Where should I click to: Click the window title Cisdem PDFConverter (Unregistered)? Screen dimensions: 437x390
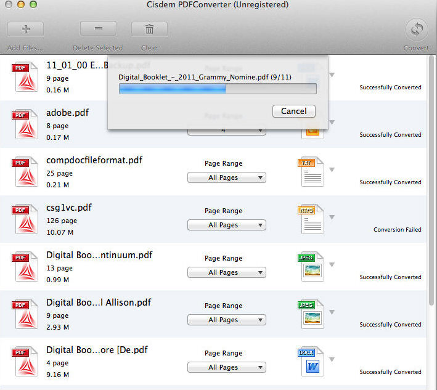click(218, 5)
